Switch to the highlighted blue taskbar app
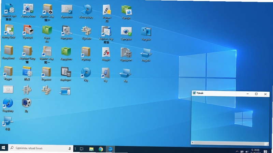 [110, 149]
